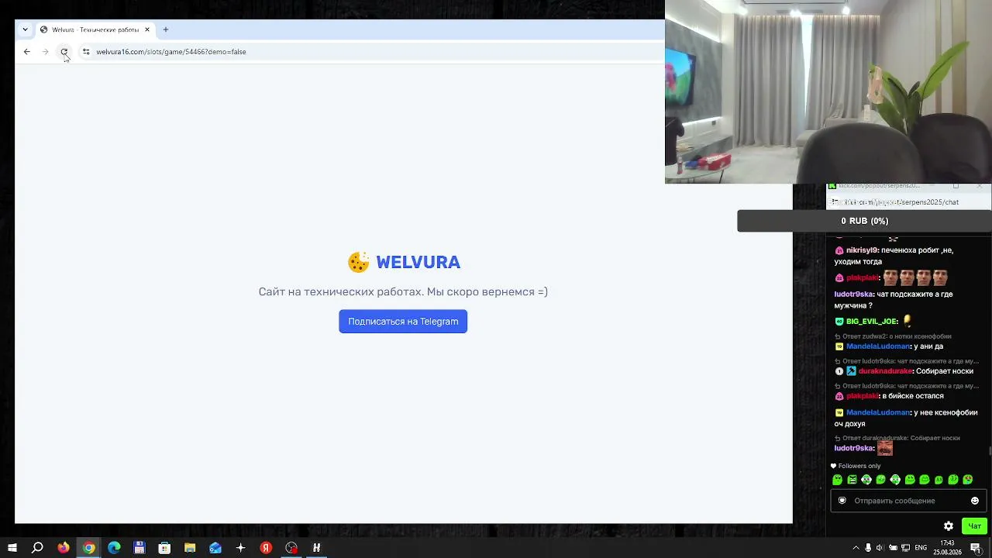Open the floppy-disk app in taskbar
Viewport: 992px width, 558px height.
pyautogui.click(x=139, y=548)
